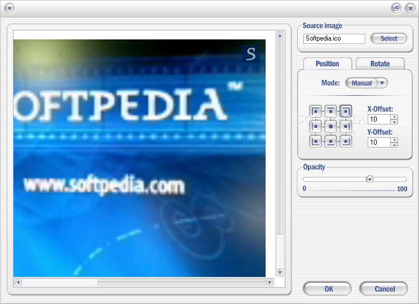
Task: Close the watermark dialog window
Action: point(410,8)
